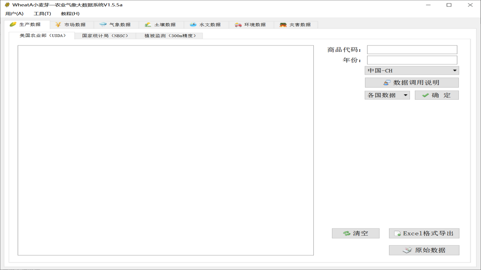The height and width of the screenshot is (270, 481).
Task: Click the 年份 input field
Action: point(412,60)
